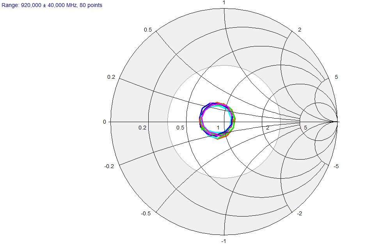Click resistance label 5 below the horizontal axis
Viewport: 368px width, 245px height.
click(x=305, y=128)
